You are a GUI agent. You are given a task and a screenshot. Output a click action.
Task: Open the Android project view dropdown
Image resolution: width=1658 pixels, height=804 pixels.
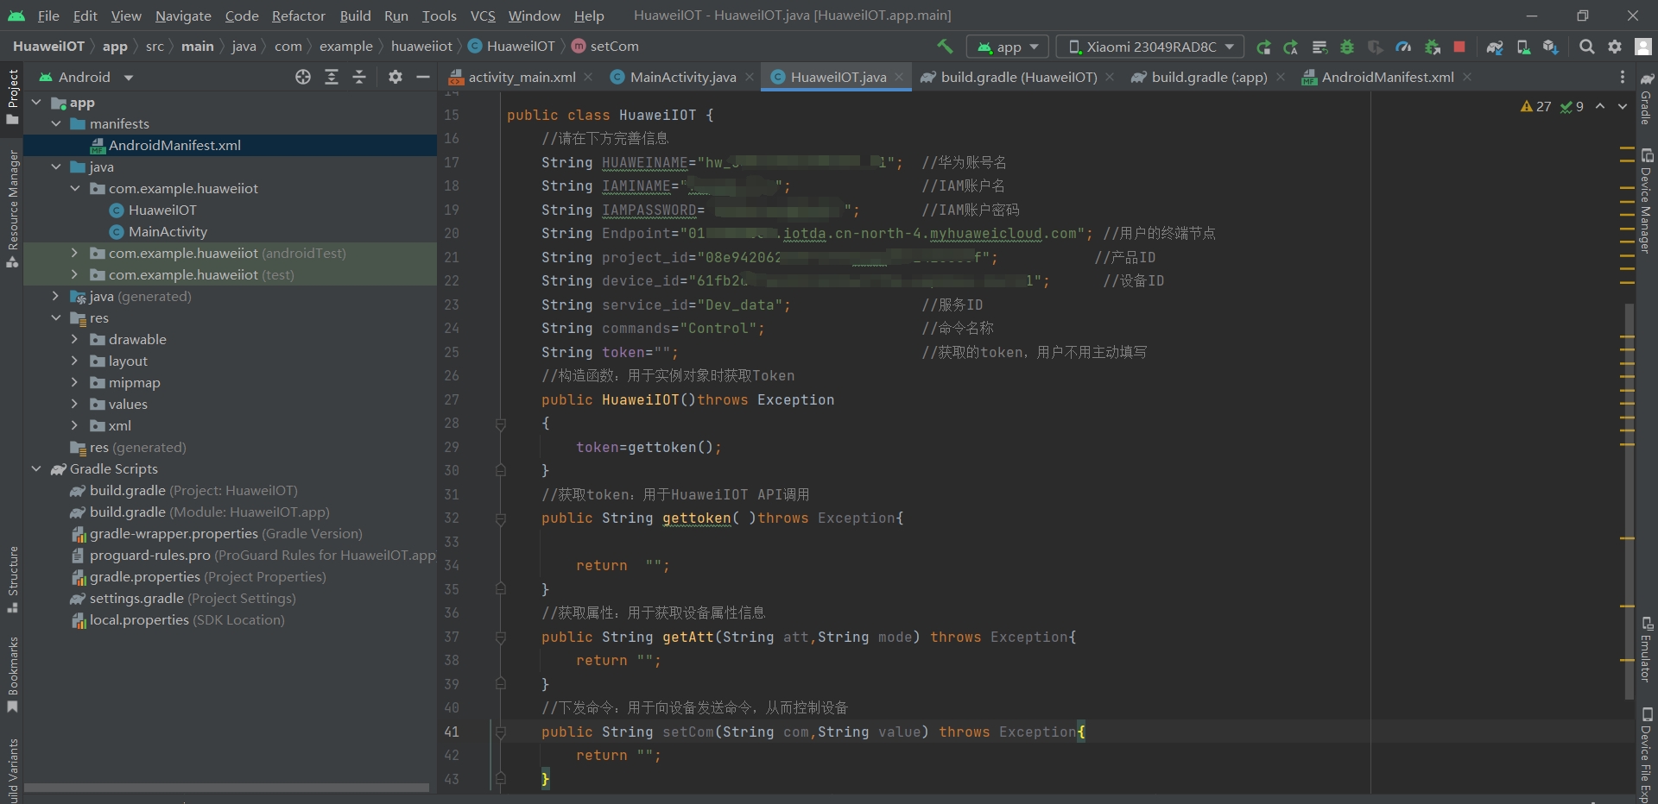click(x=86, y=77)
